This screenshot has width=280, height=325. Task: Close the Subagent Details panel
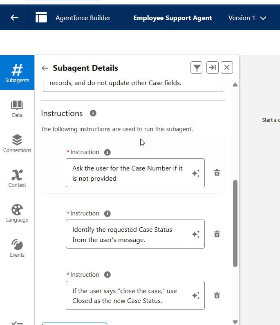click(227, 67)
